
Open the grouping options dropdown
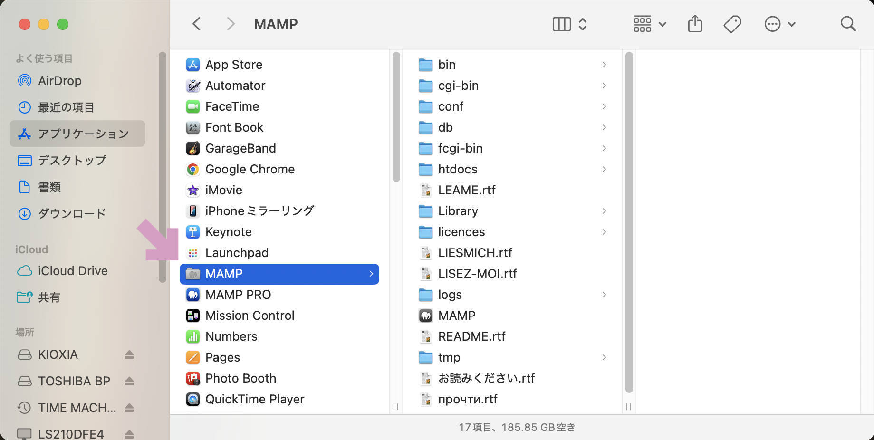click(663, 23)
